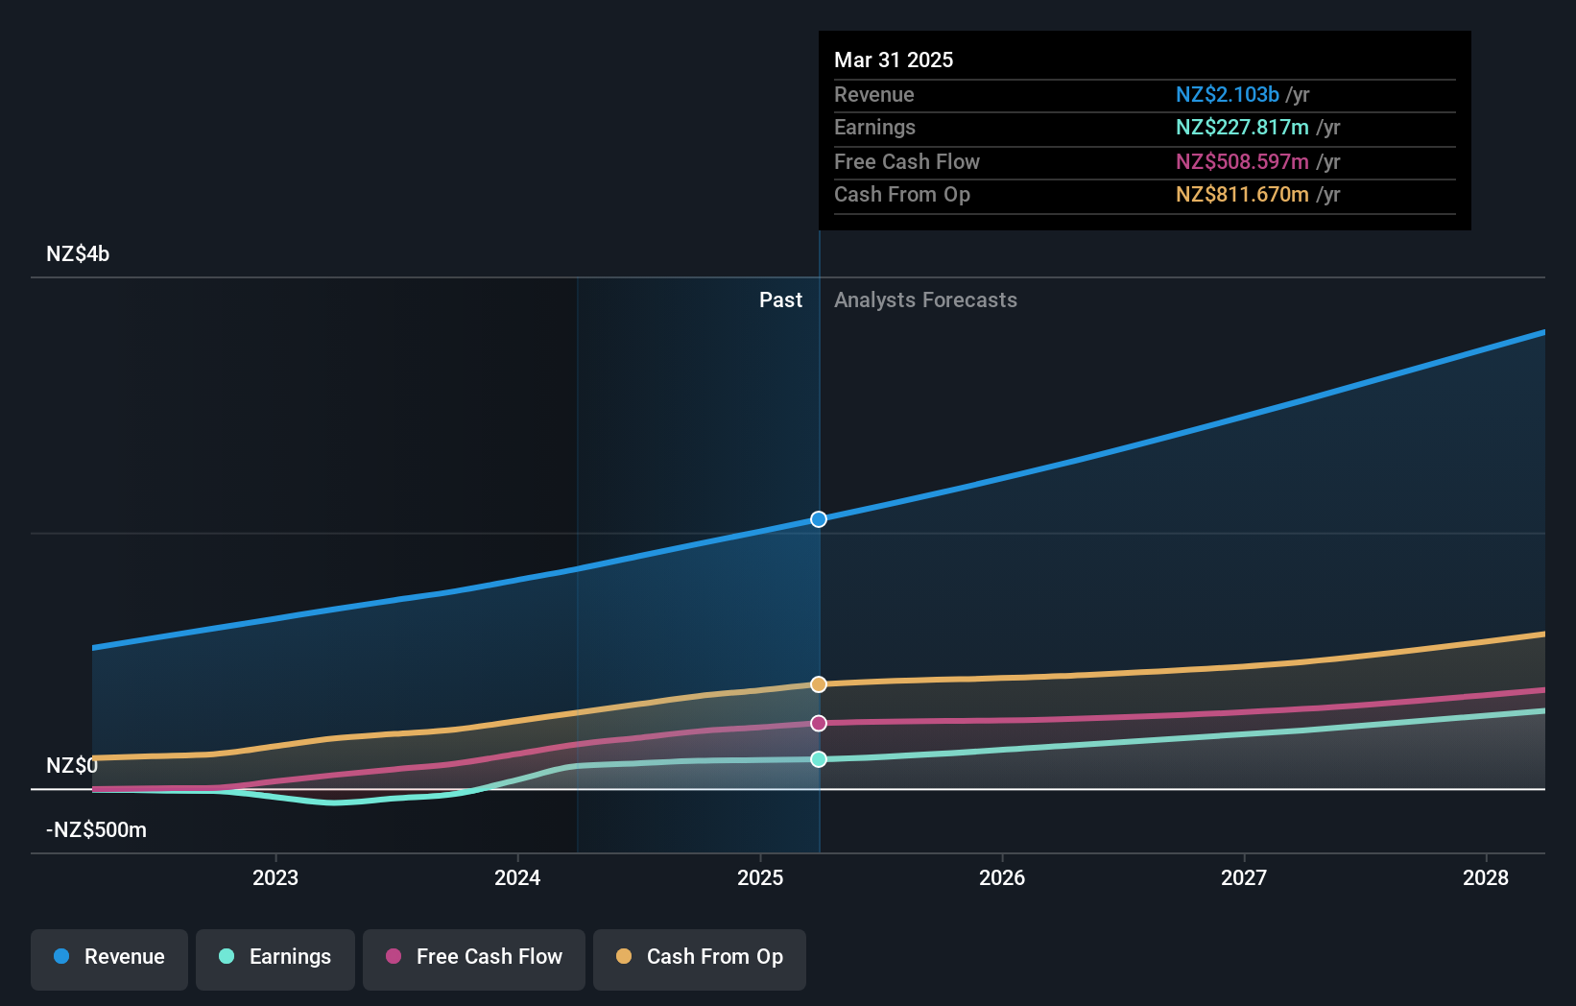Click the blue Revenue legend dot
Screen dimensions: 1576x1006
61,957
